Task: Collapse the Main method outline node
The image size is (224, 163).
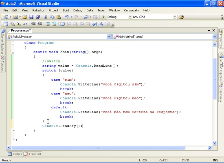Action: point(13,52)
